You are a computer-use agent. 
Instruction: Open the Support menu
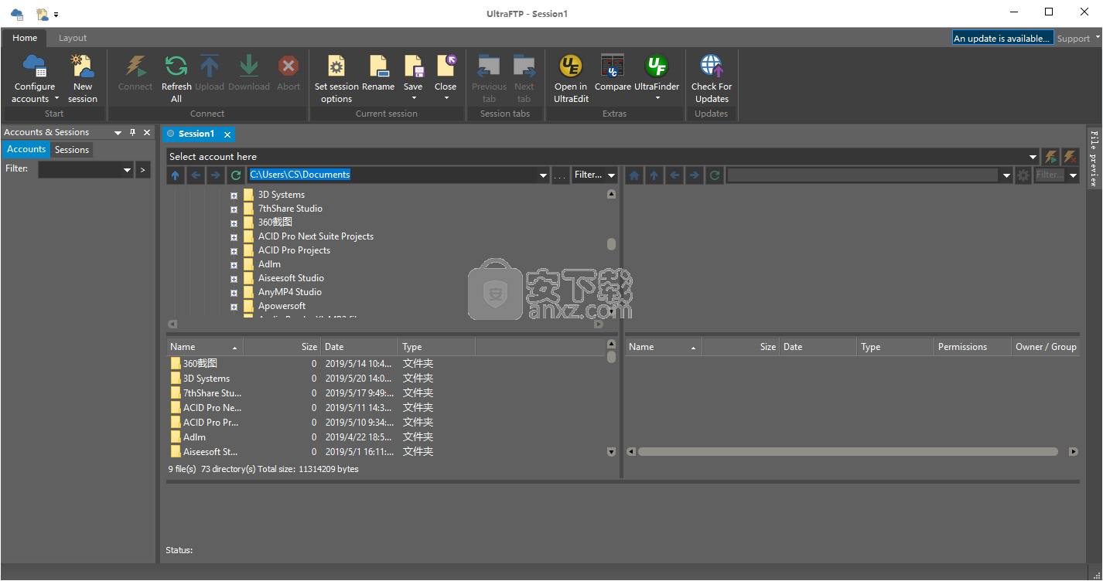tap(1077, 38)
